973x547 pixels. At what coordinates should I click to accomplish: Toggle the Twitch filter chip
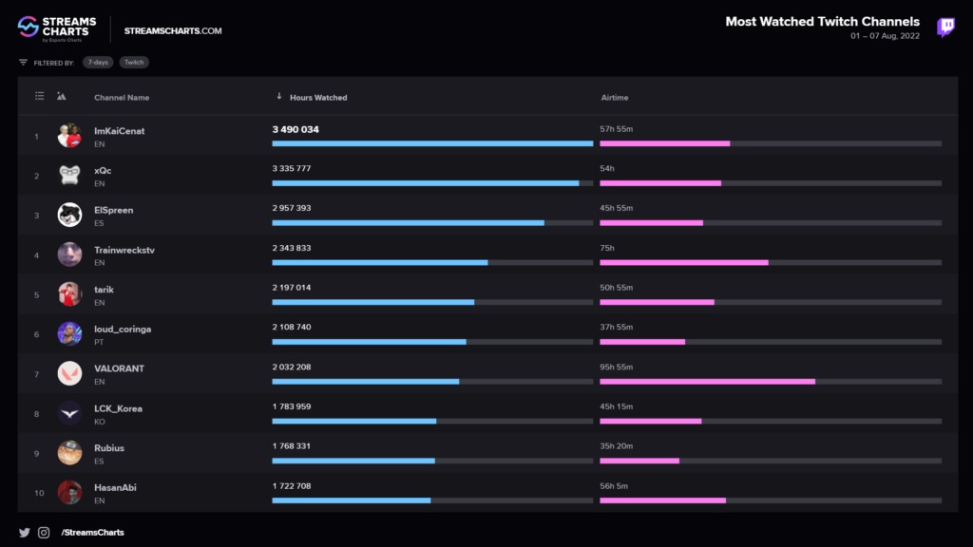tap(134, 62)
